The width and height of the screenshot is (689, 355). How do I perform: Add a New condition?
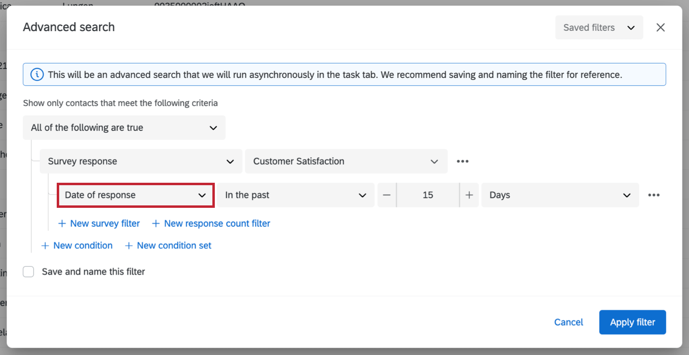click(x=77, y=246)
